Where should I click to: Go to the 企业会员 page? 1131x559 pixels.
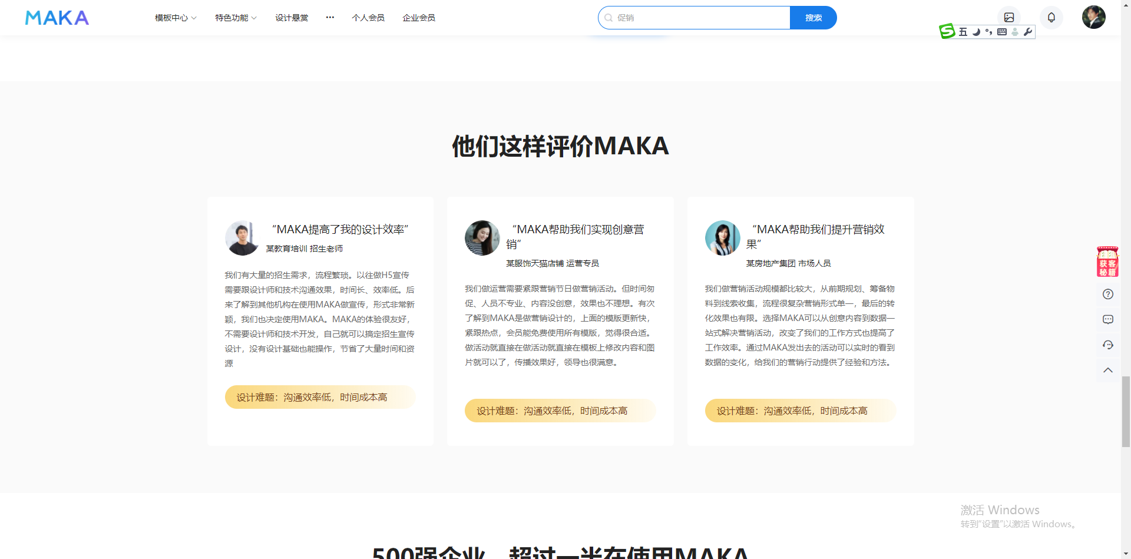(419, 18)
